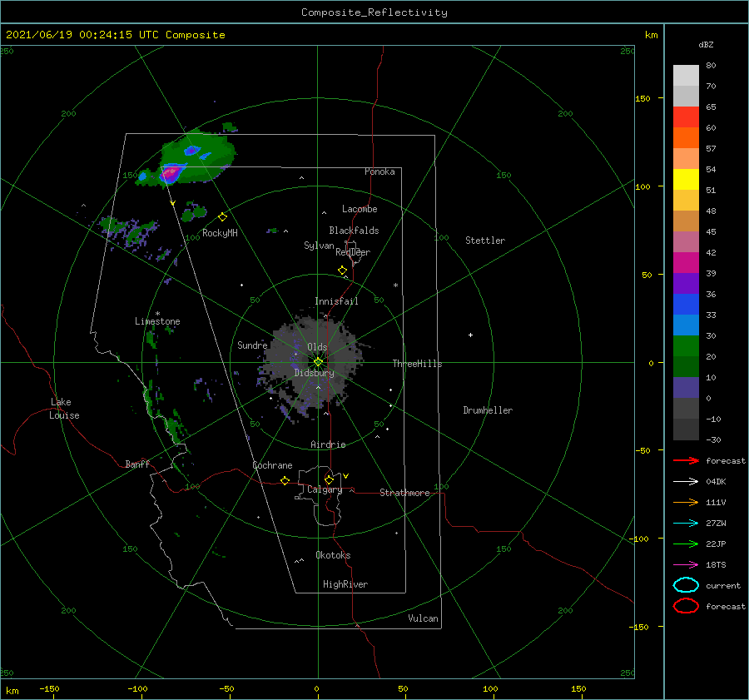
Task: Click the Banff label
Action: point(137,464)
